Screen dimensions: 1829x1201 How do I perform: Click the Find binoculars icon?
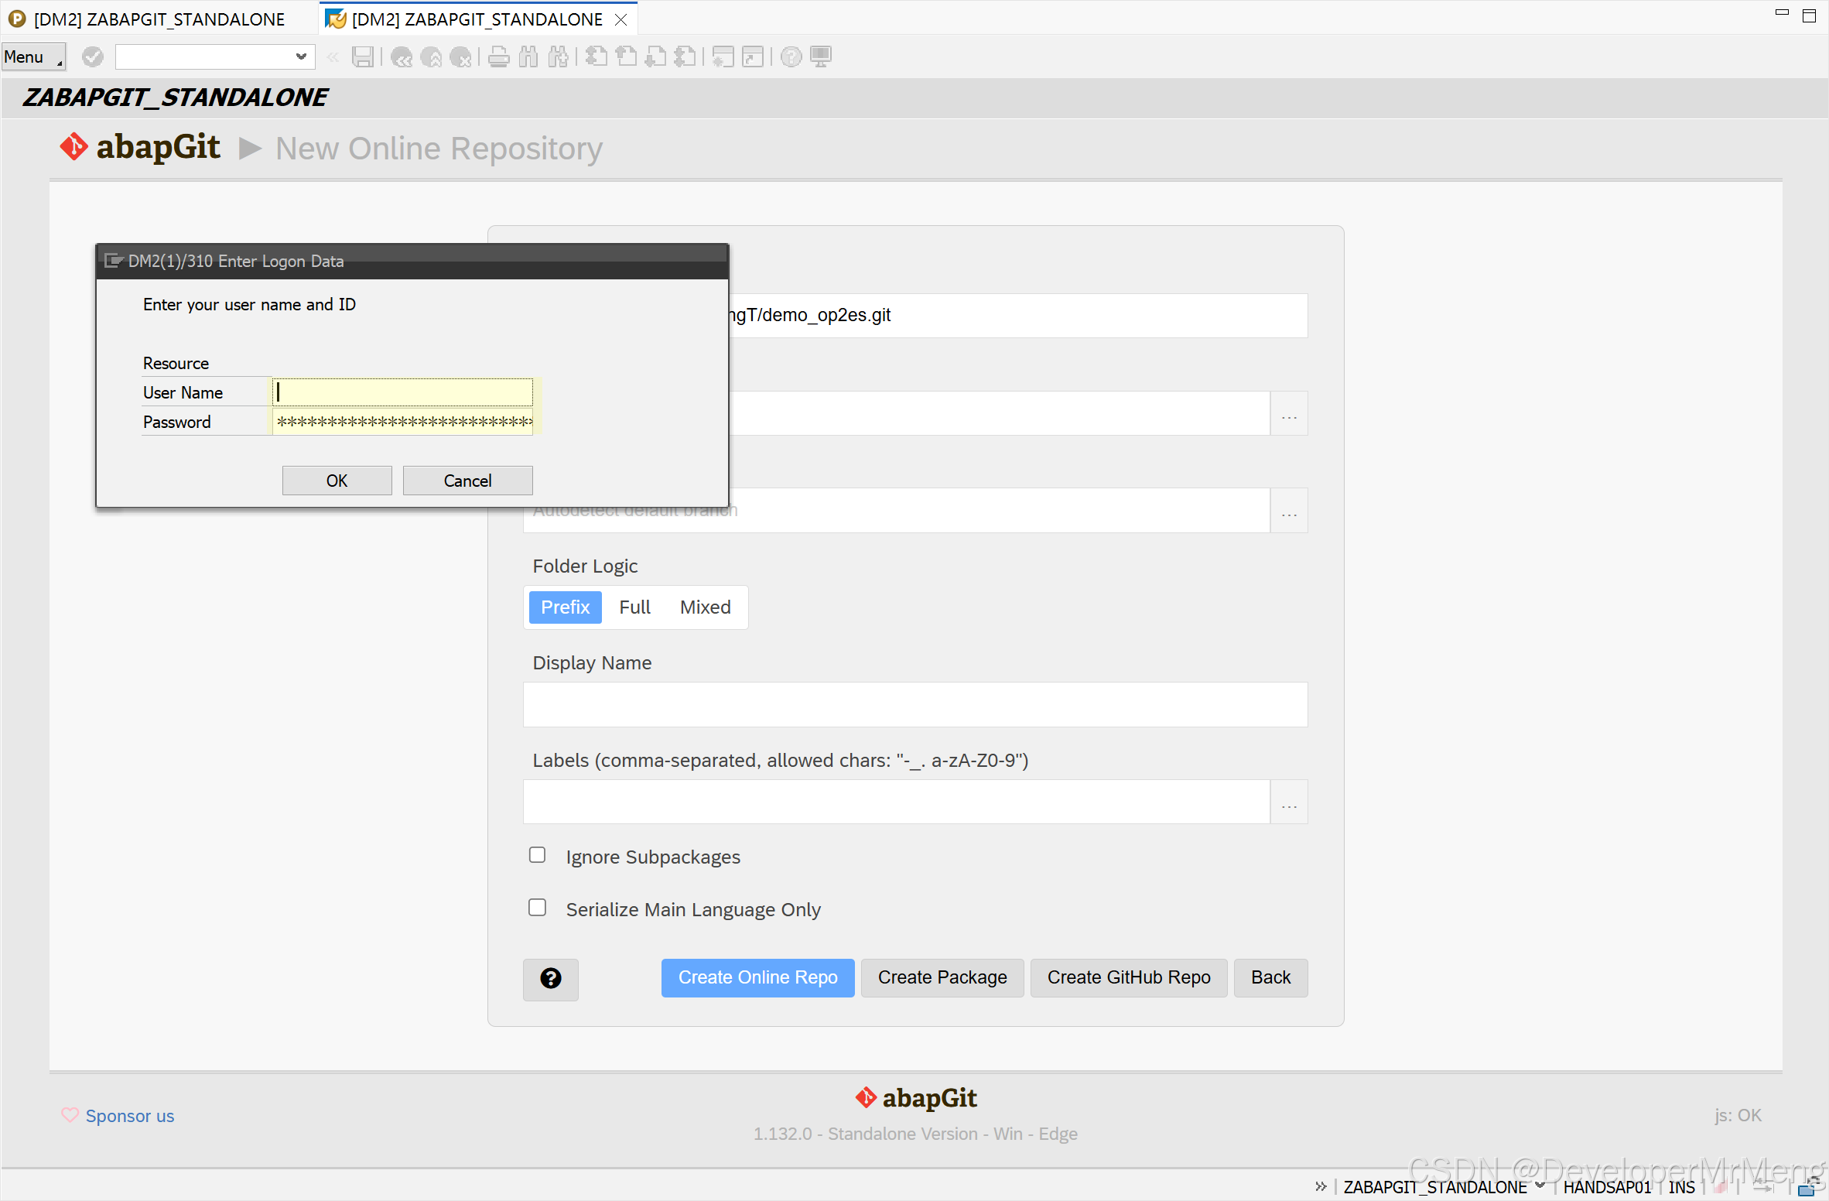[x=528, y=56]
